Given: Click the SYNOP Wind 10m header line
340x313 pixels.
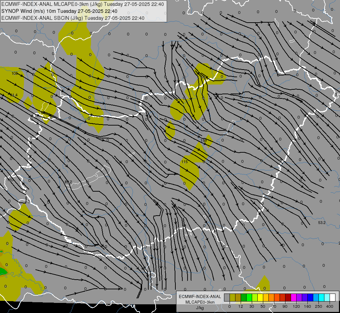Looking at the screenshot, I should [x=59, y=11].
